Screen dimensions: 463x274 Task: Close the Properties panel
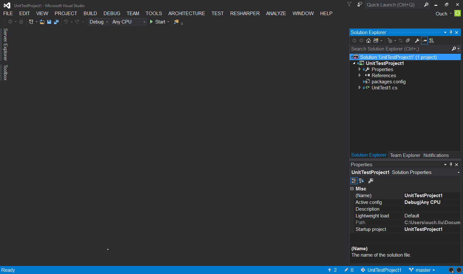(457, 165)
